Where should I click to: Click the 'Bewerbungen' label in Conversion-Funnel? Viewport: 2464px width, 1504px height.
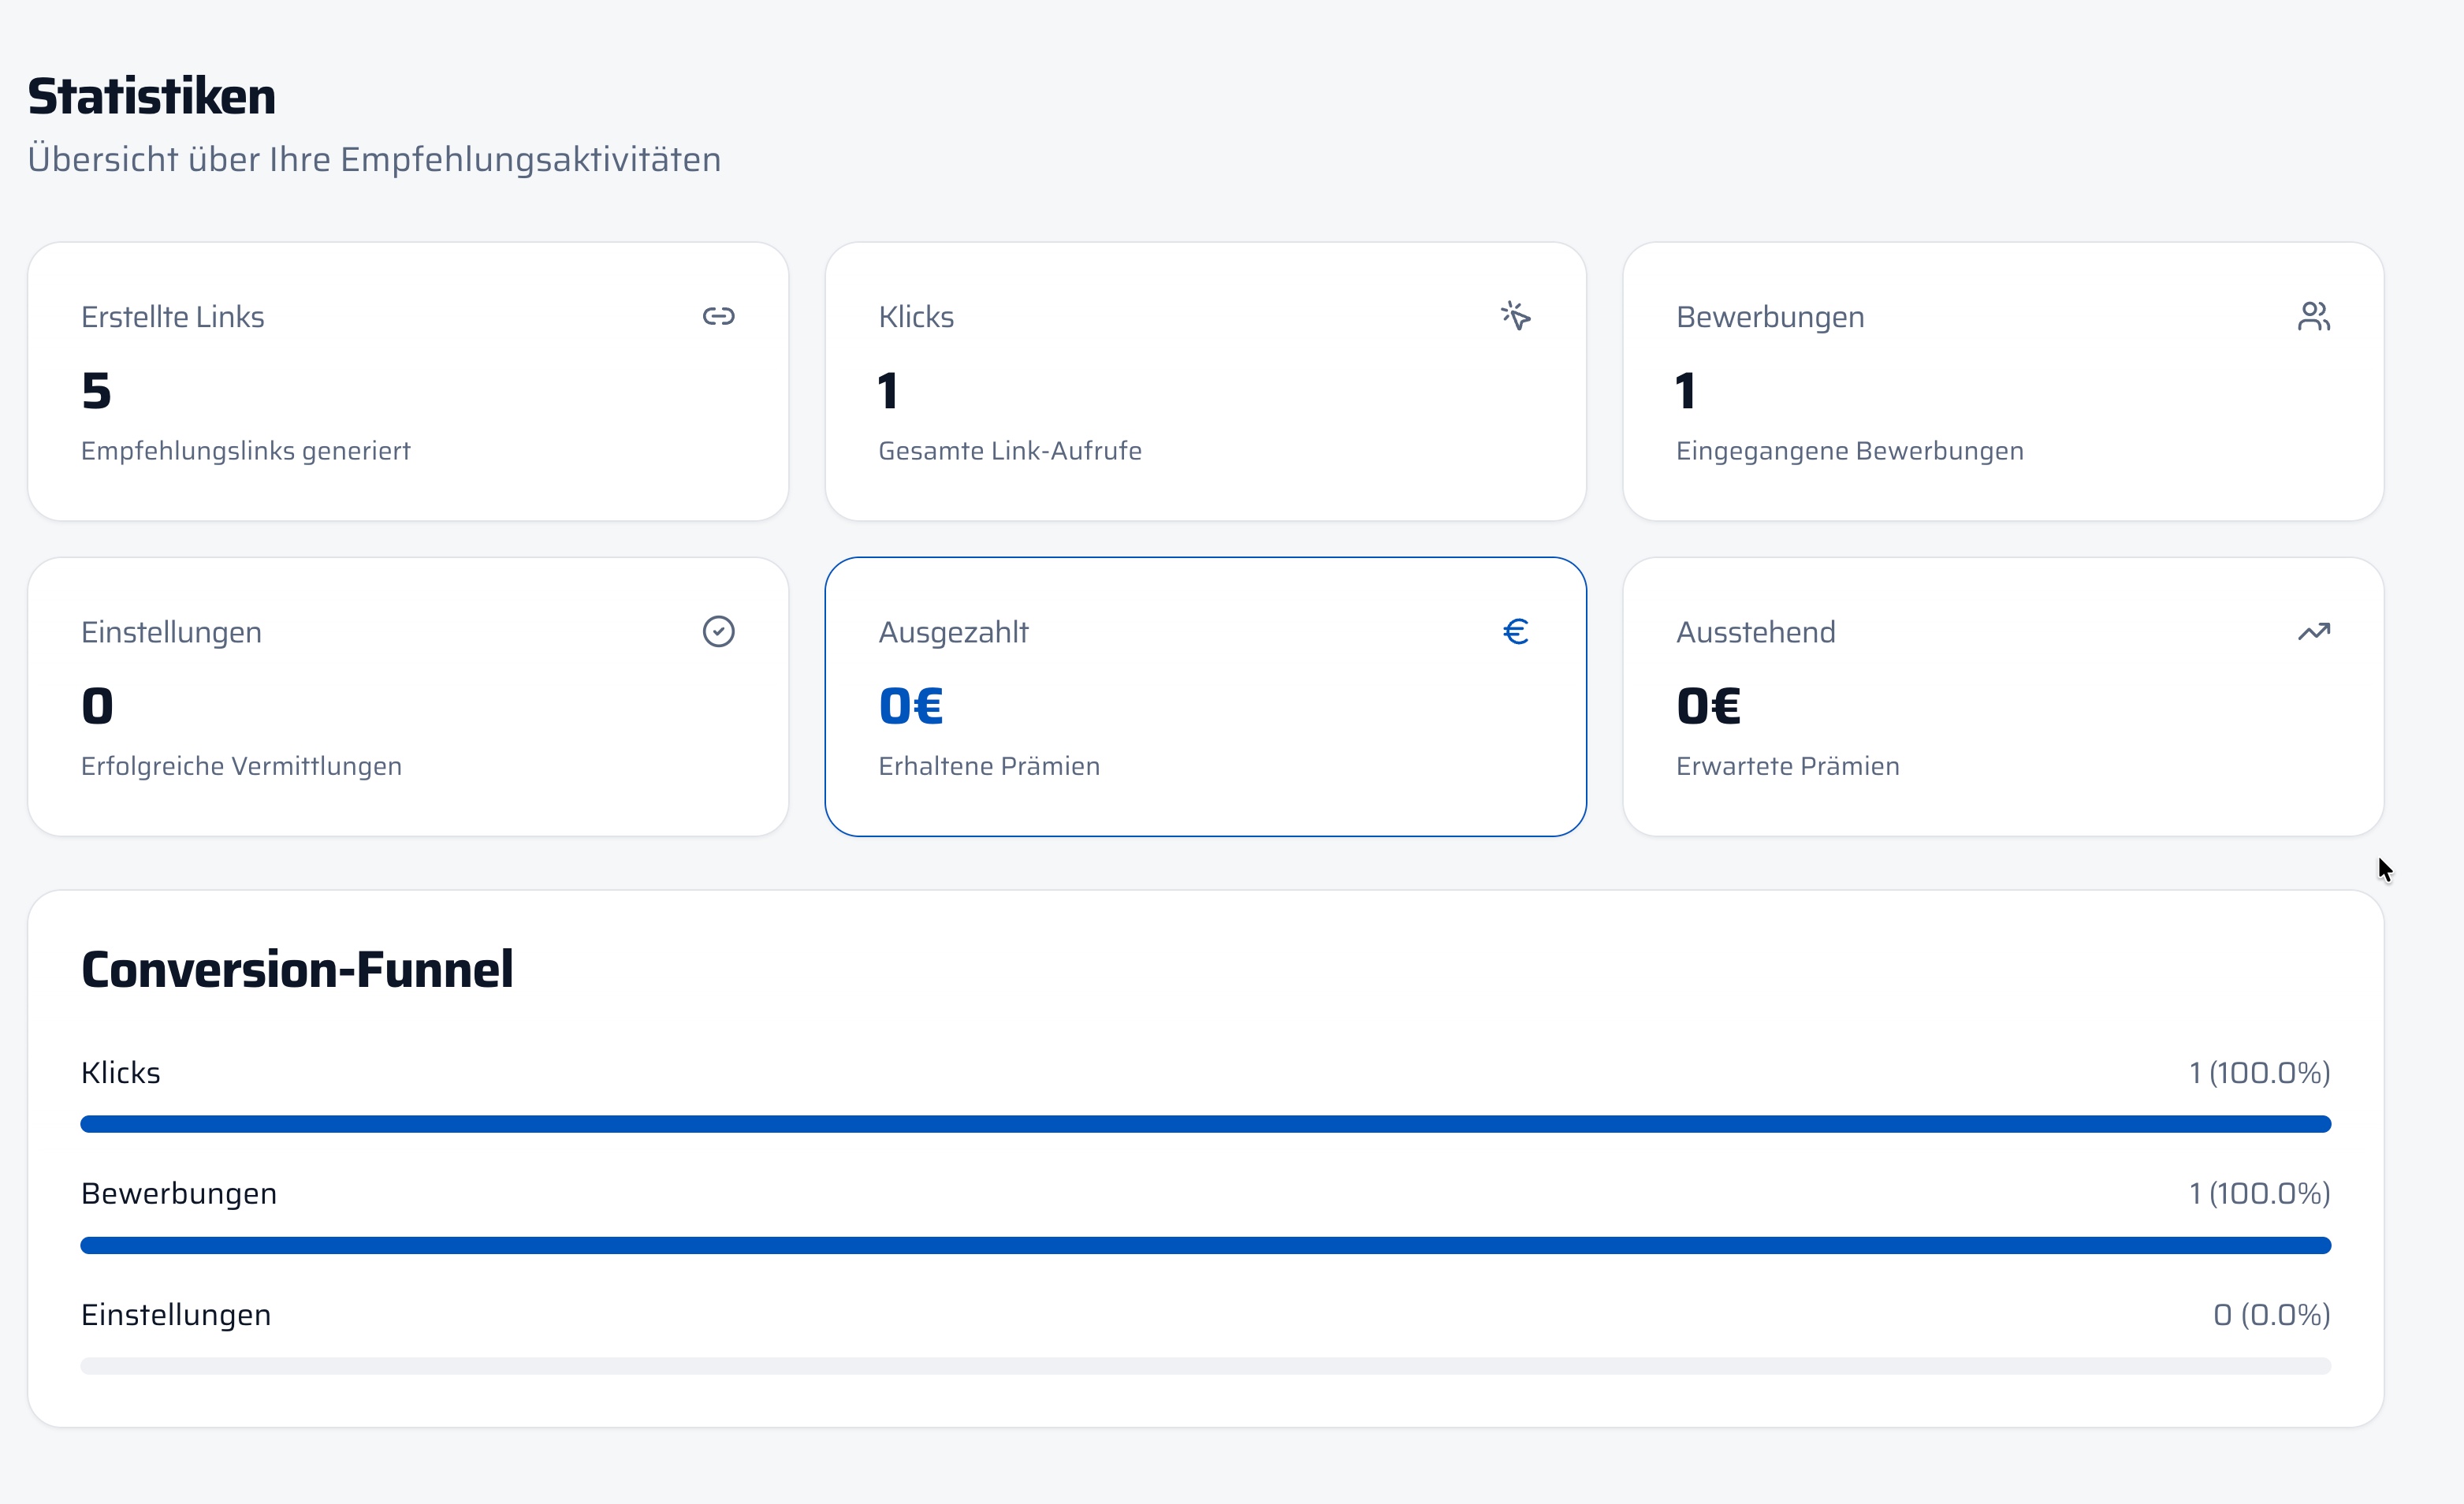click(179, 1194)
